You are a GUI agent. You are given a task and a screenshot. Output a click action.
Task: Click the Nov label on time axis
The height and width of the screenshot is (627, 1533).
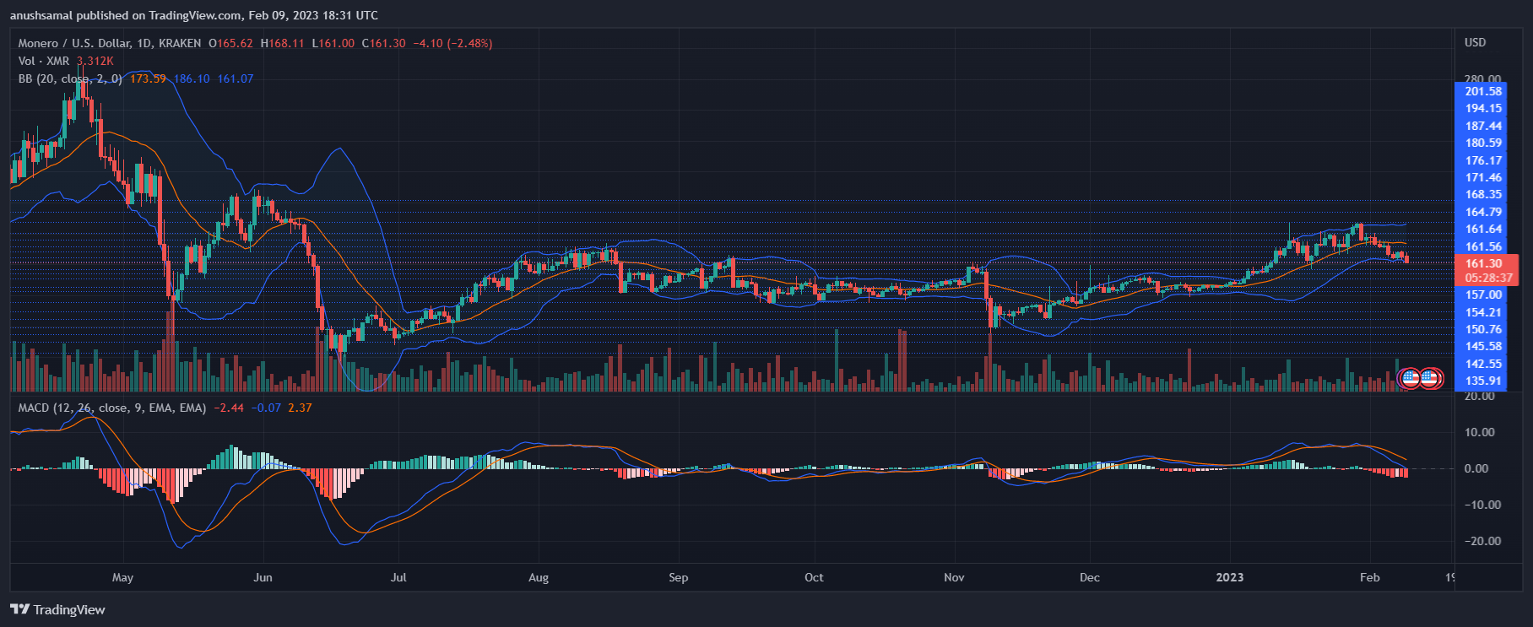tap(954, 577)
